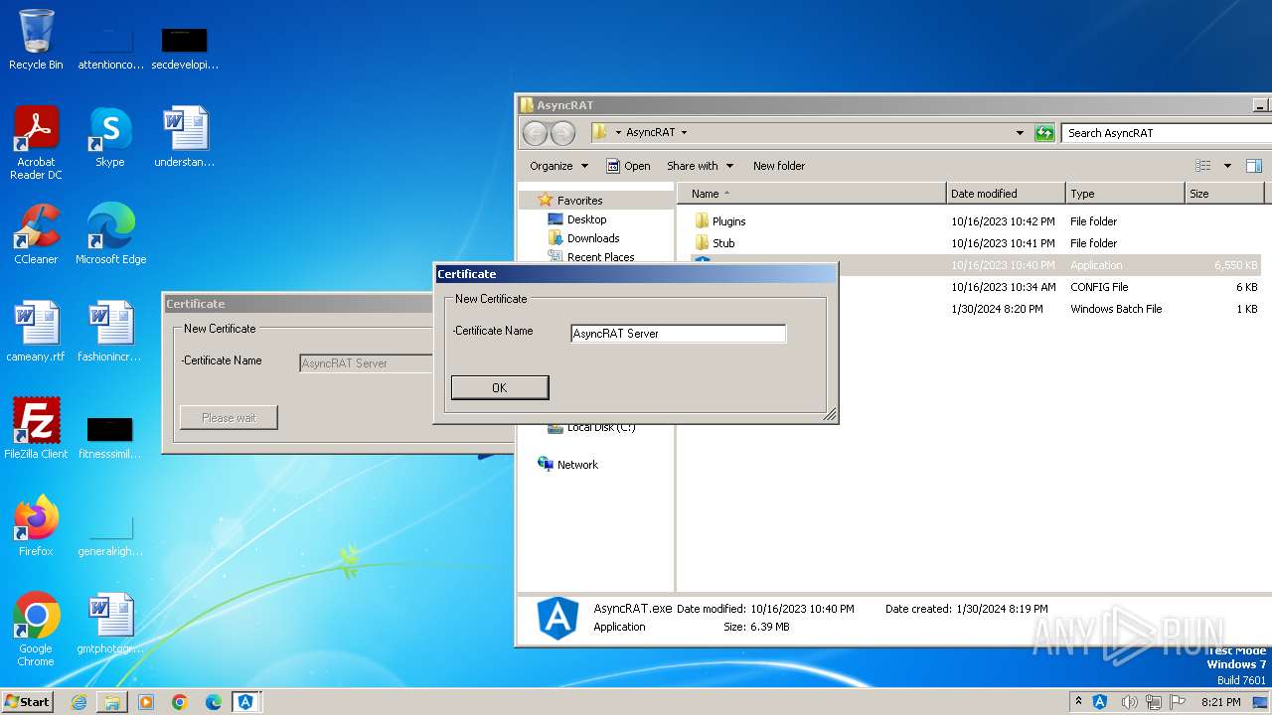1272x715 pixels.
Task: Click the AsyncRAT icon in system tray
Action: point(1100,702)
